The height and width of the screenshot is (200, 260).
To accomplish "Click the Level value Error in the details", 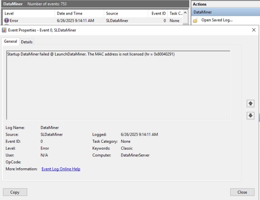I will pyautogui.click(x=45, y=148).
